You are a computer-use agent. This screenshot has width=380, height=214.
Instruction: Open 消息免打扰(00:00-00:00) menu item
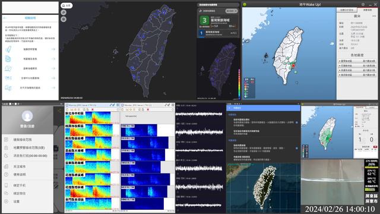pyautogui.click(x=28, y=156)
